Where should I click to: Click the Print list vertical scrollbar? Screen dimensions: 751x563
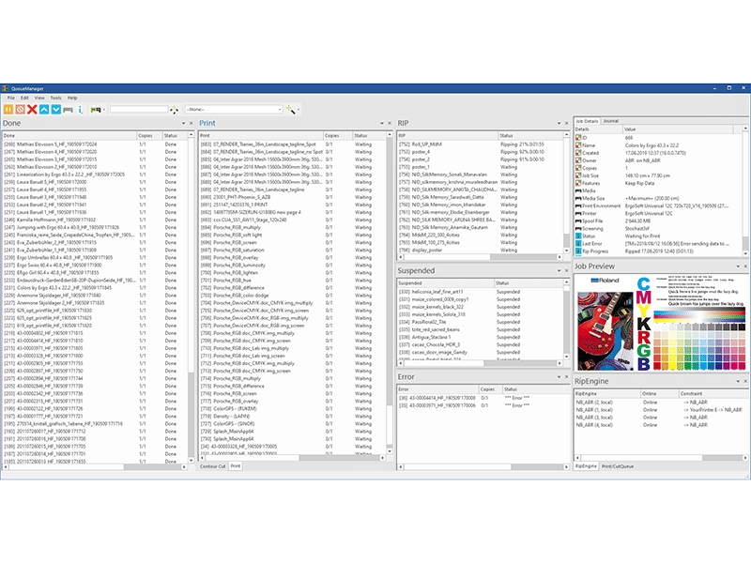tap(390, 294)
